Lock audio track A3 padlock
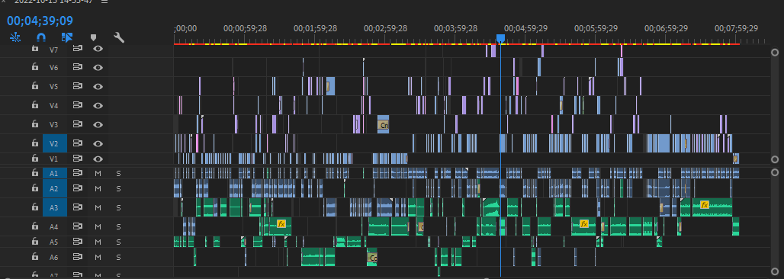 35,207
